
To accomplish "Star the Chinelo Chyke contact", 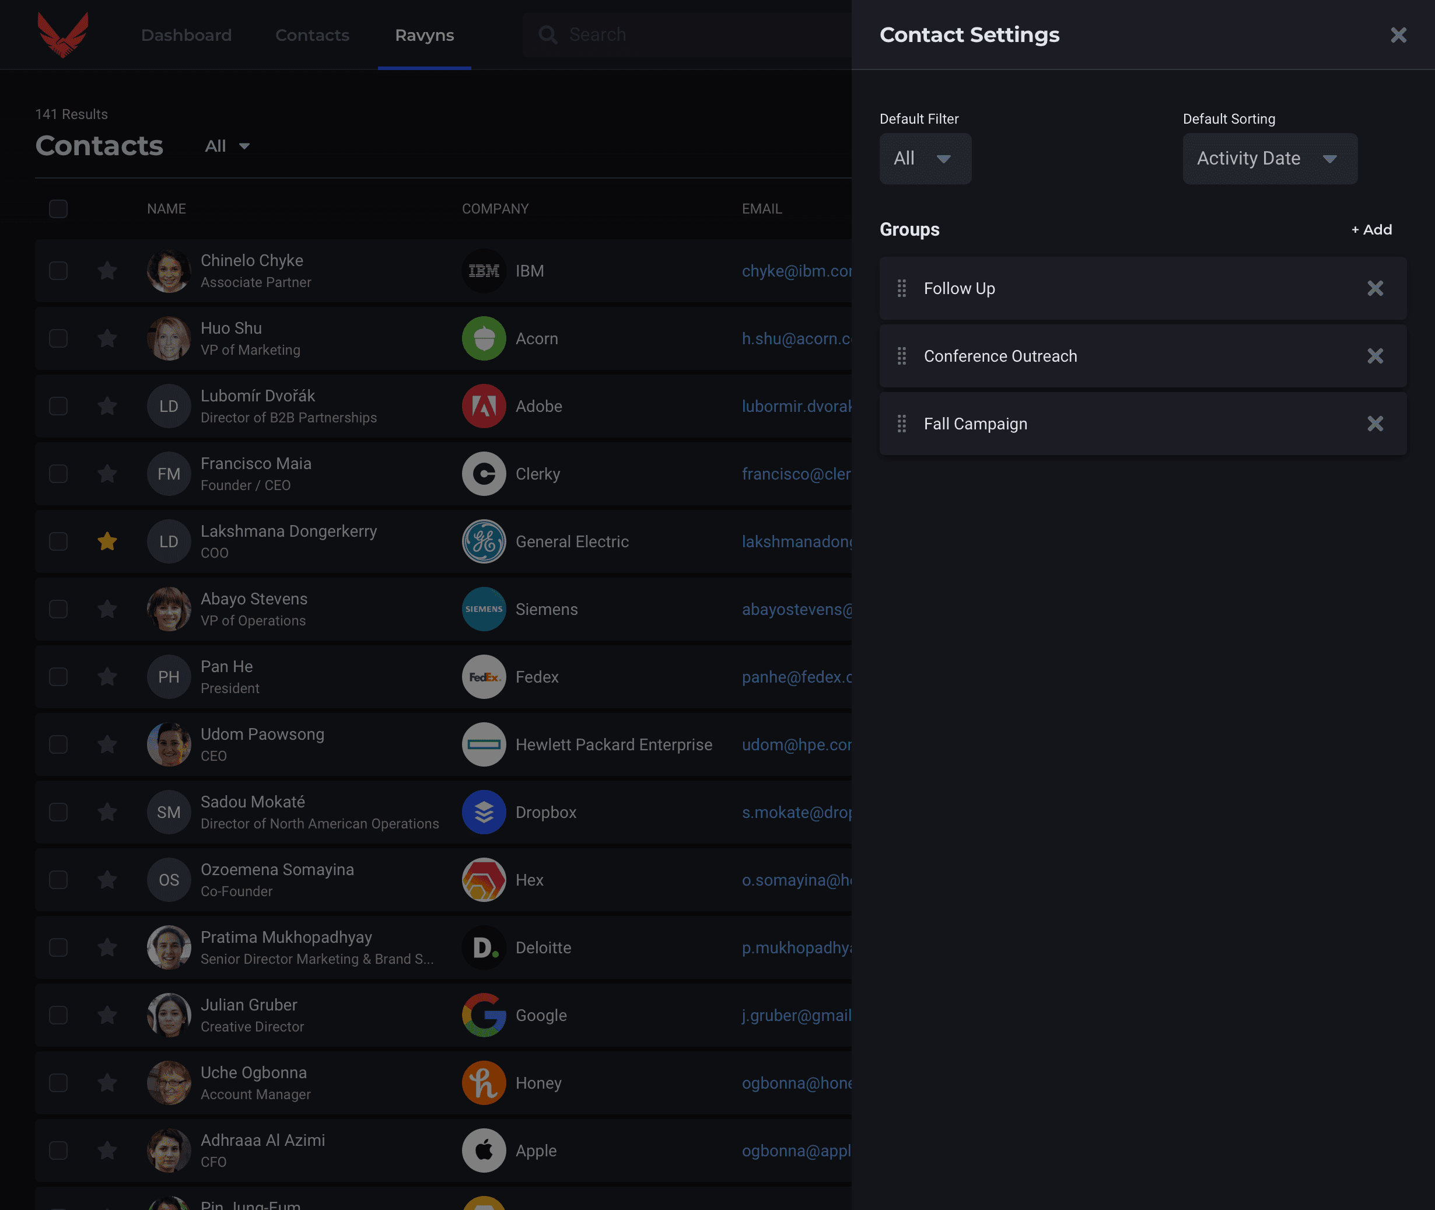I will [x=107, y=271].
